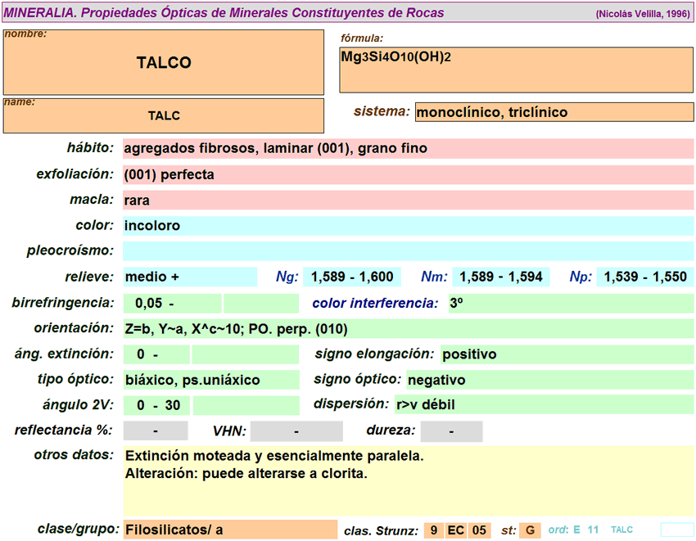Click the orientación field starting with Z=b
Viewport: 696px width, 541px height.
click(x=408, y=329)
